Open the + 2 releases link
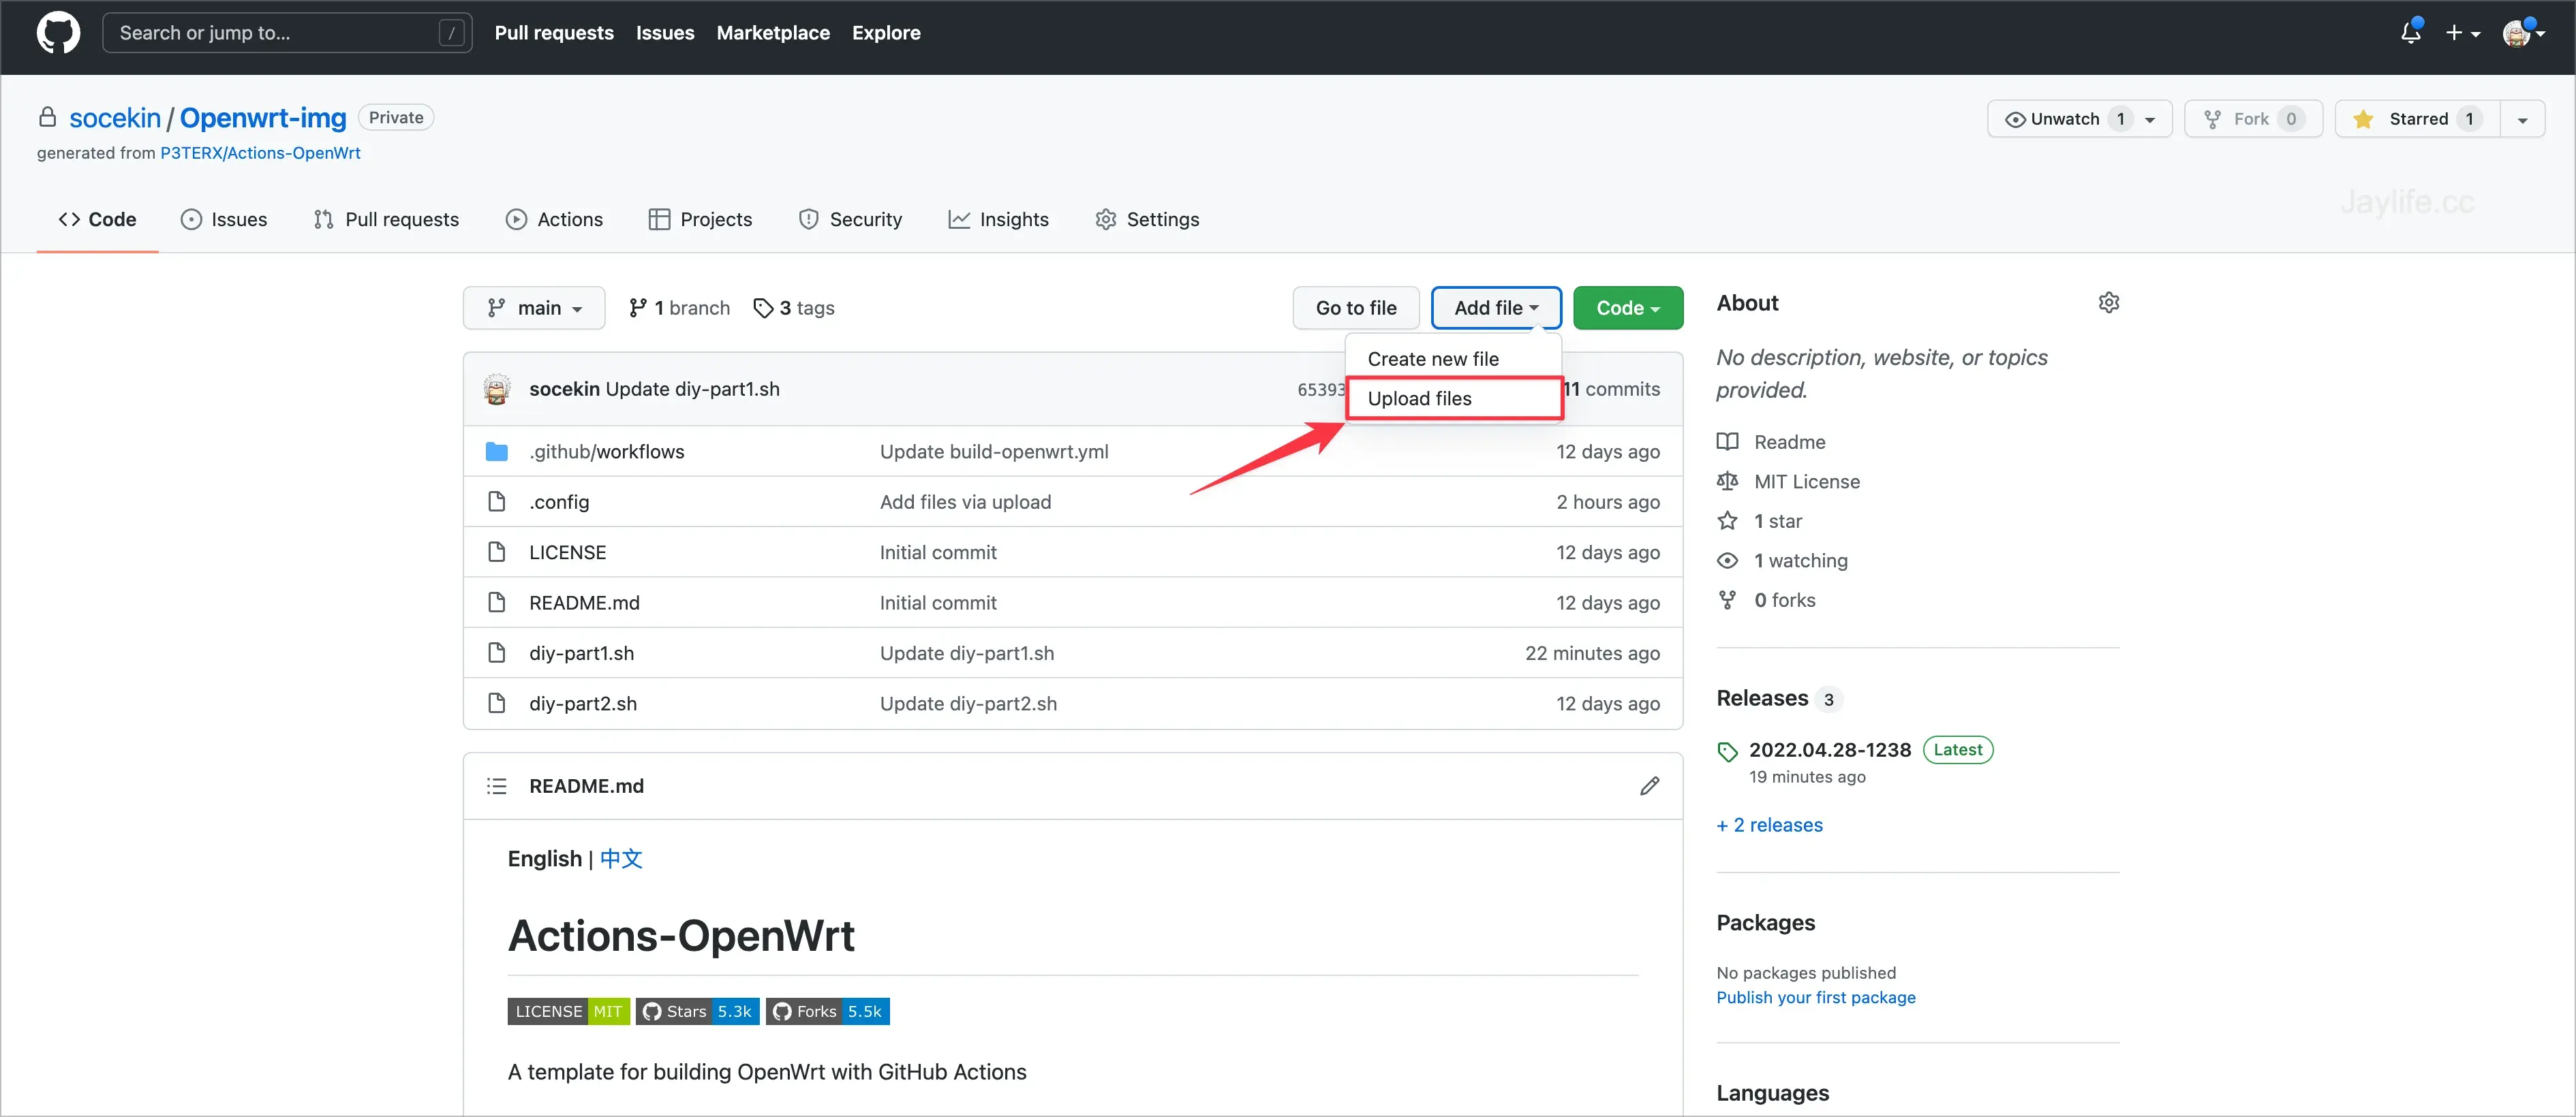 pos(1769,825)
